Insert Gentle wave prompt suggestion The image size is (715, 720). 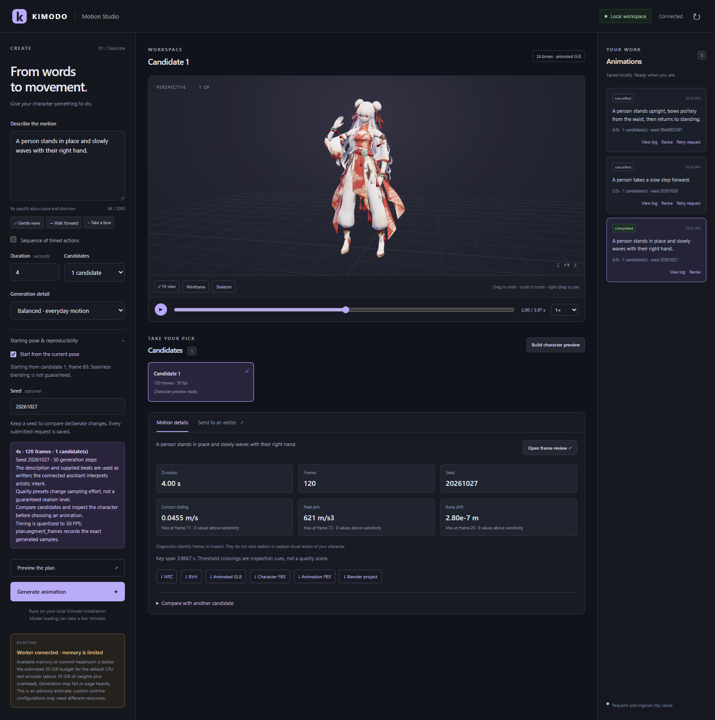tap(27, 223)
